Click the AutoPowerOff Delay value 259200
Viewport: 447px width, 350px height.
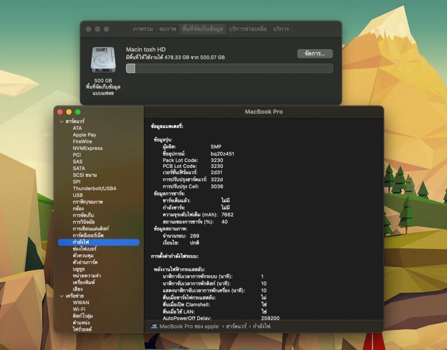(x=270, y=318)
